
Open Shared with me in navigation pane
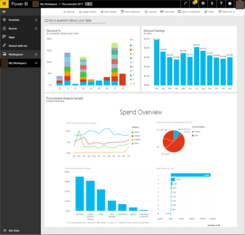(20, 46)
